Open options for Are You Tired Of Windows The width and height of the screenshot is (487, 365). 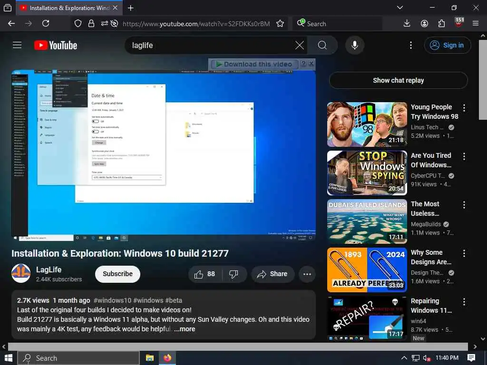click(x=464, y=156)
